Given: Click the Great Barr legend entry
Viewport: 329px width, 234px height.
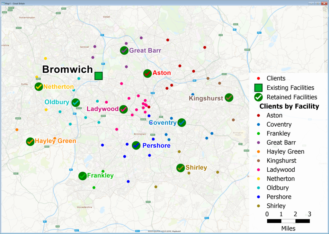Looking at the screenshot, I should click(281, 142).
